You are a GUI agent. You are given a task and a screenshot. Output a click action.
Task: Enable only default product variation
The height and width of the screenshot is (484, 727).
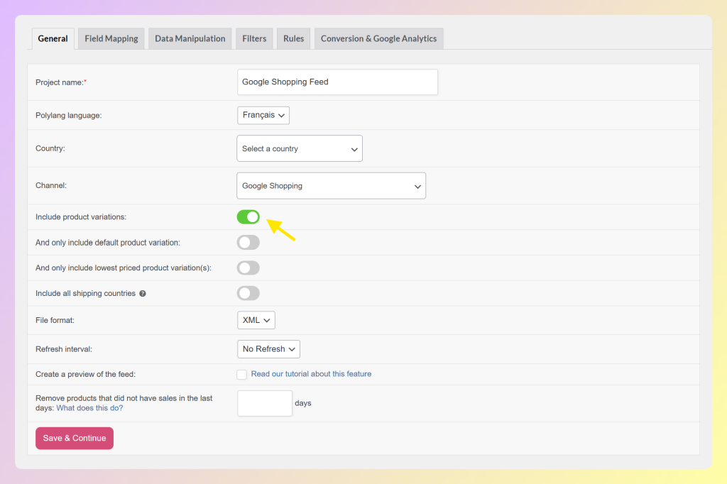click(248, 242)
